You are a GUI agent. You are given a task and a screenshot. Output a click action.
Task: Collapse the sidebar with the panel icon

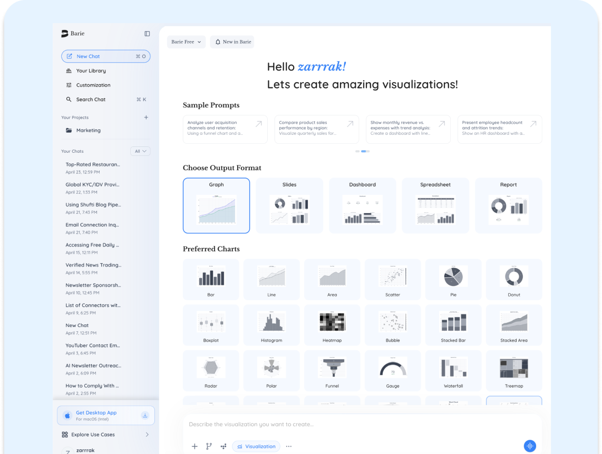tap(147, 34)
